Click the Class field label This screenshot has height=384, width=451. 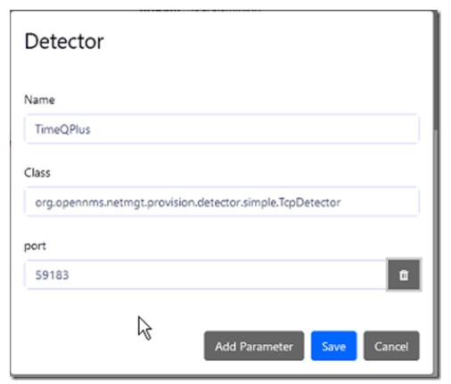pos(37,173)
